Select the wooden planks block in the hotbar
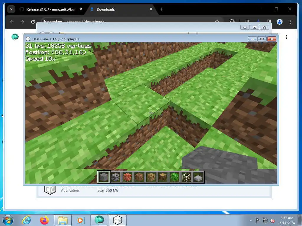Screen dimensions: 302x226 (x=151, y=177)
